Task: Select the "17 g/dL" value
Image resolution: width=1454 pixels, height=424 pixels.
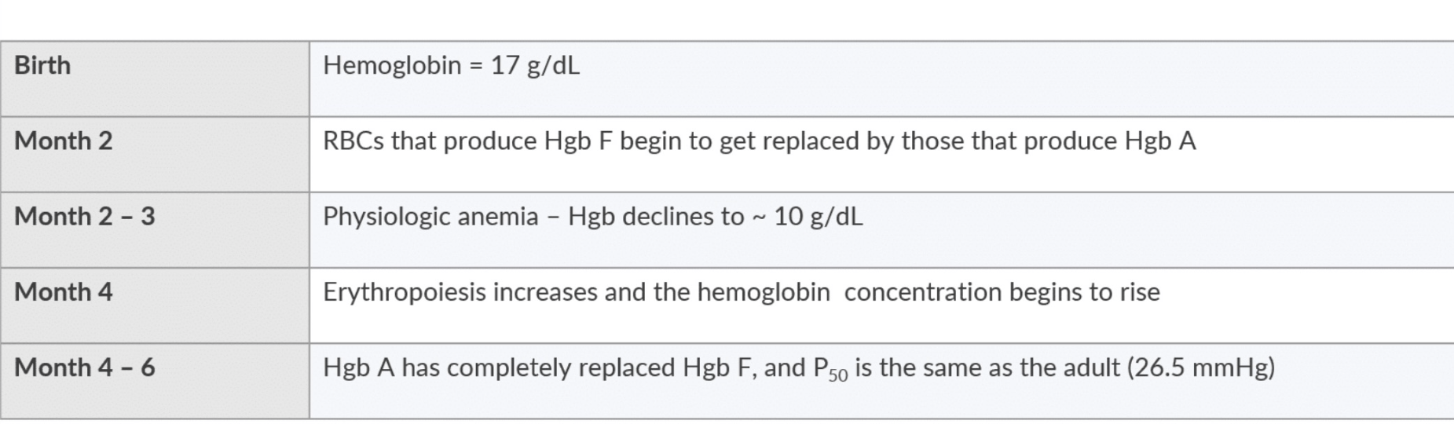Action: point(535,65)
